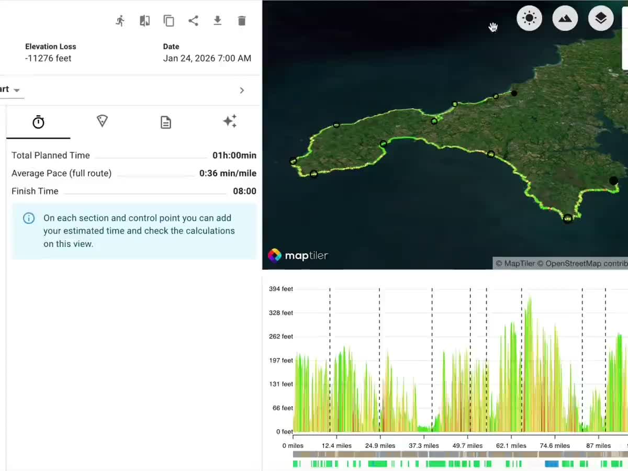Image resolution: width=628 pixels, height=471 pixels.
Task: Click the info icon in the blue notice
Action: coord(29,218)
